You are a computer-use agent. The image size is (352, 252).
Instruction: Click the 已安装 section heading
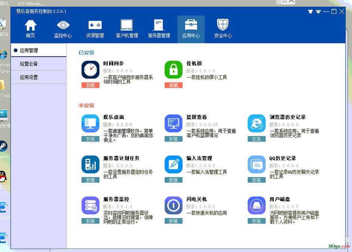(x=86, y=53)
